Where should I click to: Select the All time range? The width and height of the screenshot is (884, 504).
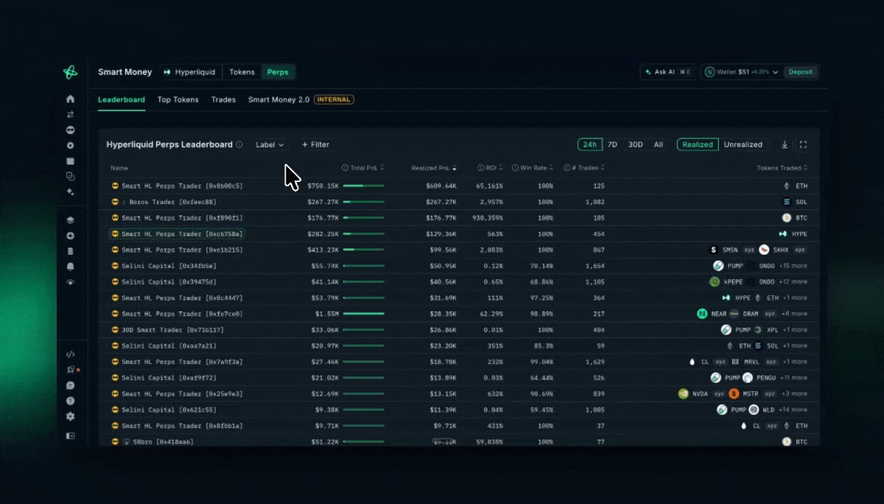(x=659, y=144)
